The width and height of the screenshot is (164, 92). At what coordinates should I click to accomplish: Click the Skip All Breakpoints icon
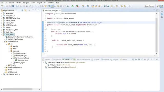pos(17,6)
